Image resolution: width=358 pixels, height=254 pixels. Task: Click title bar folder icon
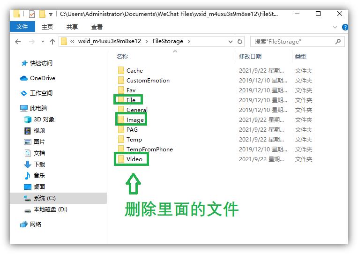point(17,14)
